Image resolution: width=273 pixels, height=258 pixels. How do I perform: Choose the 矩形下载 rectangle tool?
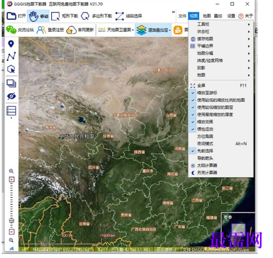[55, 16]
